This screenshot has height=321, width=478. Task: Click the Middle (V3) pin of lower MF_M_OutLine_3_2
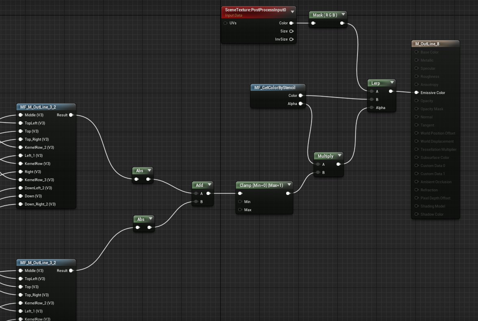click(20, 270)
